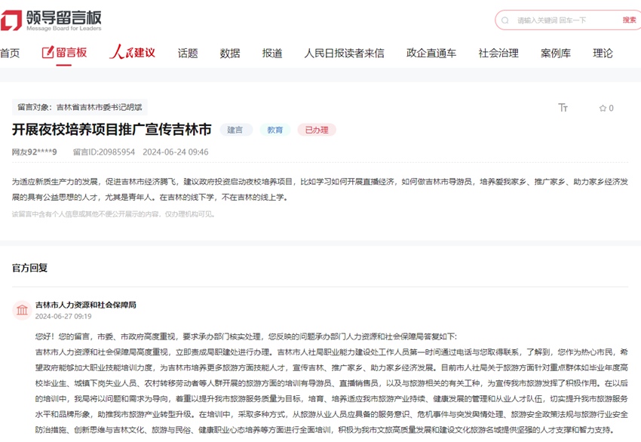Click the magnifier icon in the search bar
Image resolution: width=641 pixels, height=442 pixels.
[x=504, y=20]
